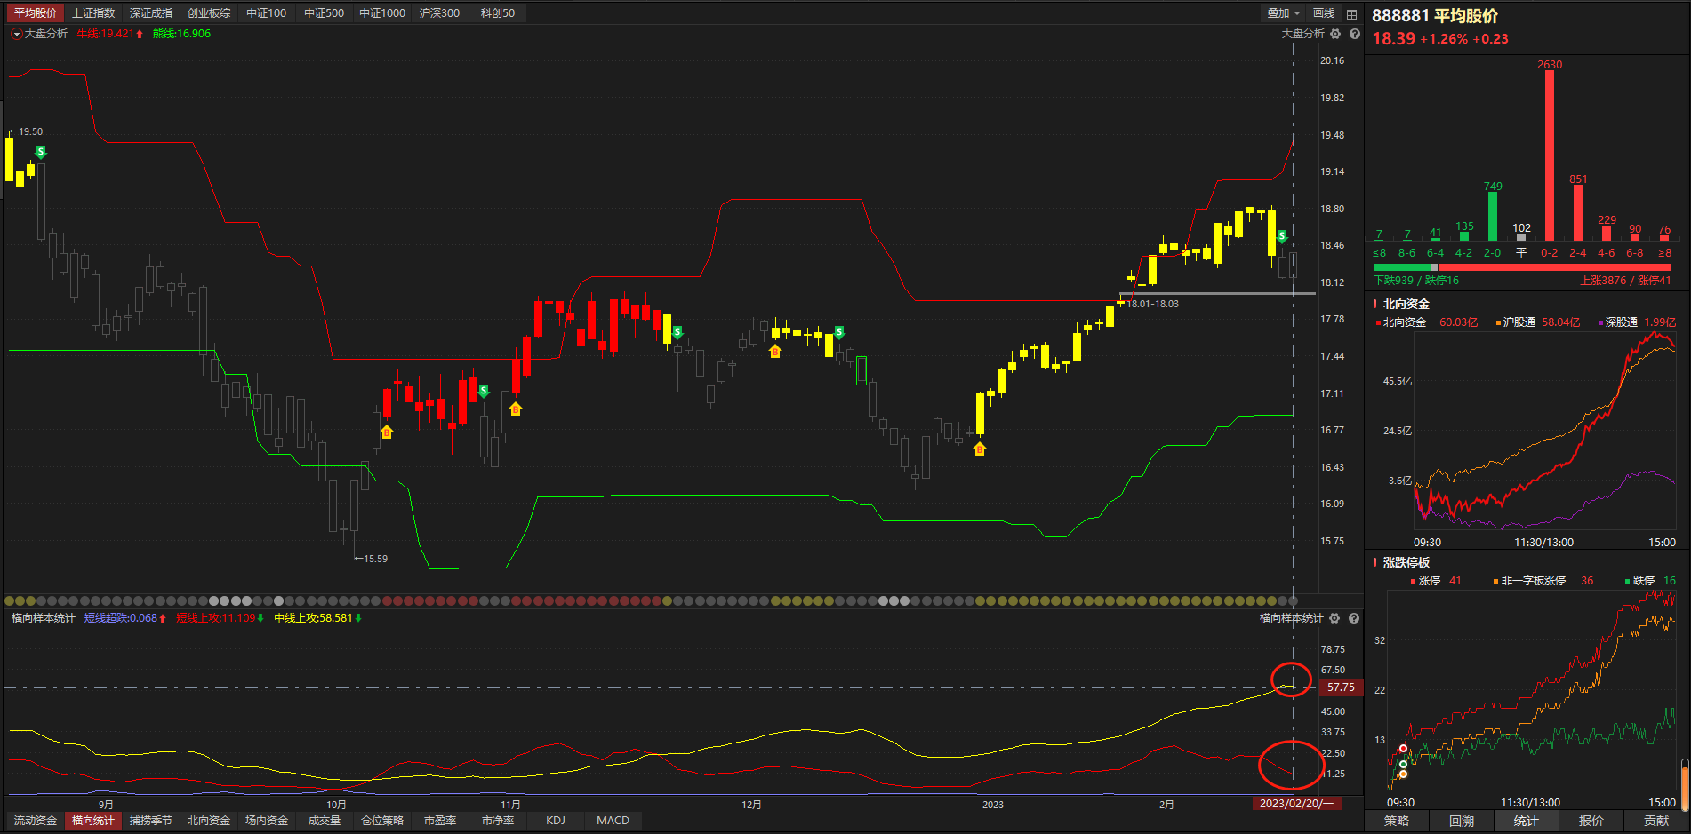Click the 下跌939 / 跌停16 label
The image size is (1691, 834).
coord(1416,281)
